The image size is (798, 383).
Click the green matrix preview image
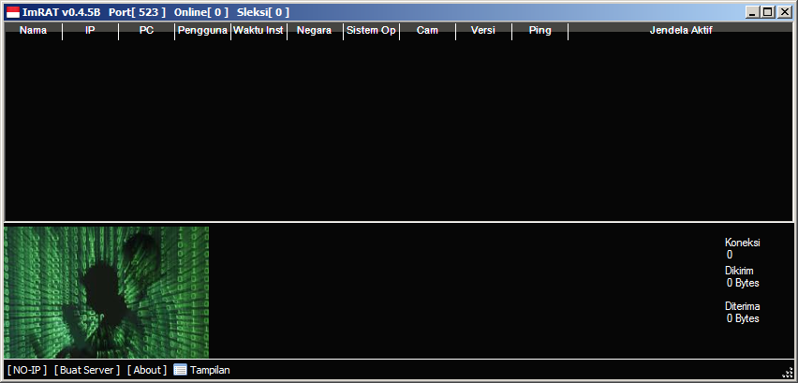point(107,292)
